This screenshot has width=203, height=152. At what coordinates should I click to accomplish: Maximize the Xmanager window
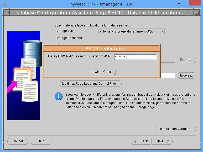coord(186,3)
